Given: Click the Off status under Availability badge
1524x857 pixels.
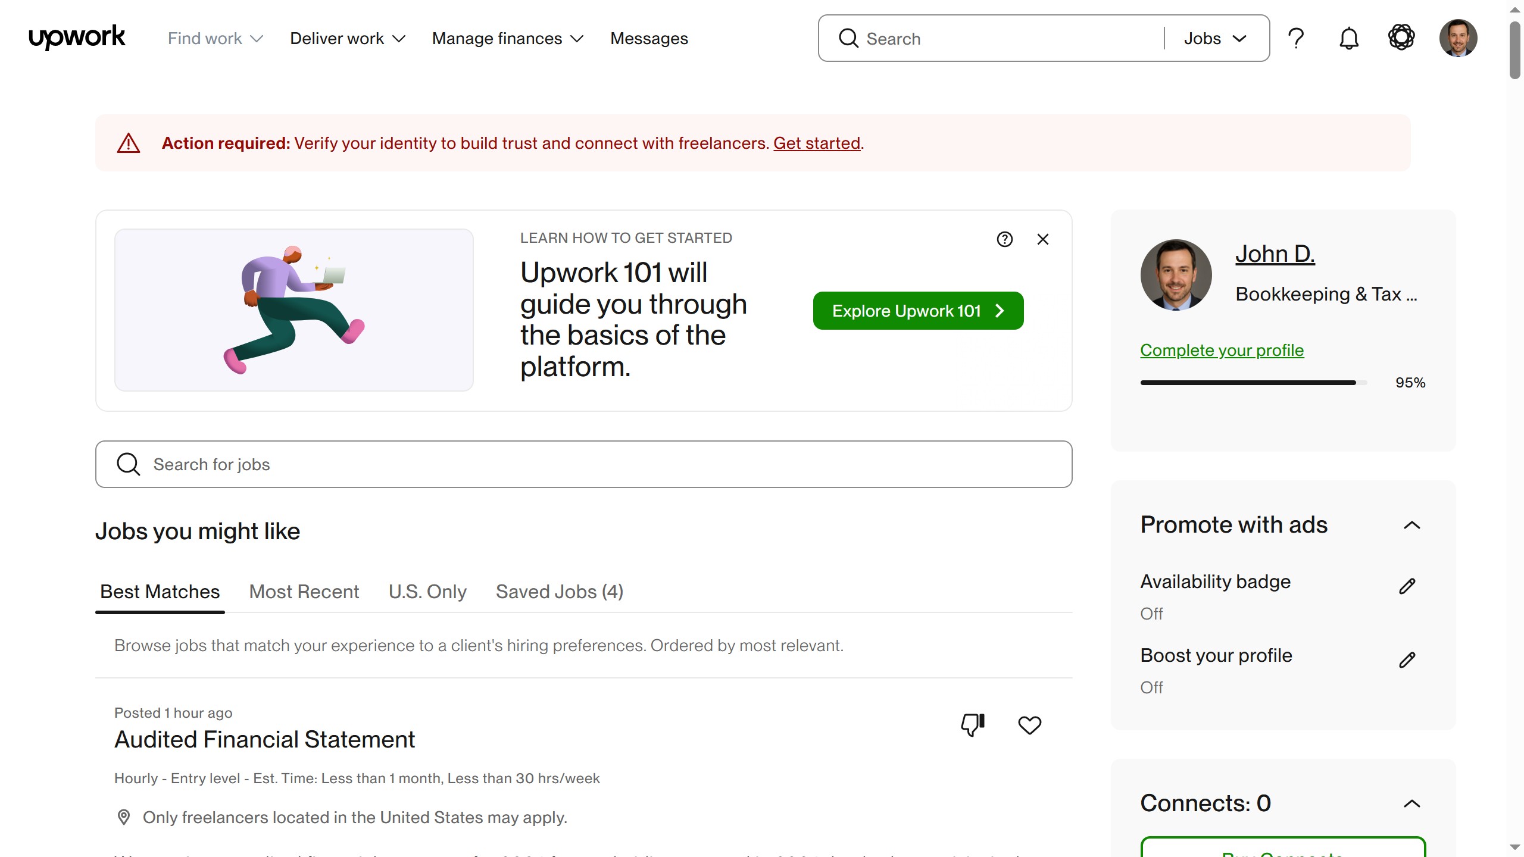Looking at the screenshot, I should (x=1151, y=614).
